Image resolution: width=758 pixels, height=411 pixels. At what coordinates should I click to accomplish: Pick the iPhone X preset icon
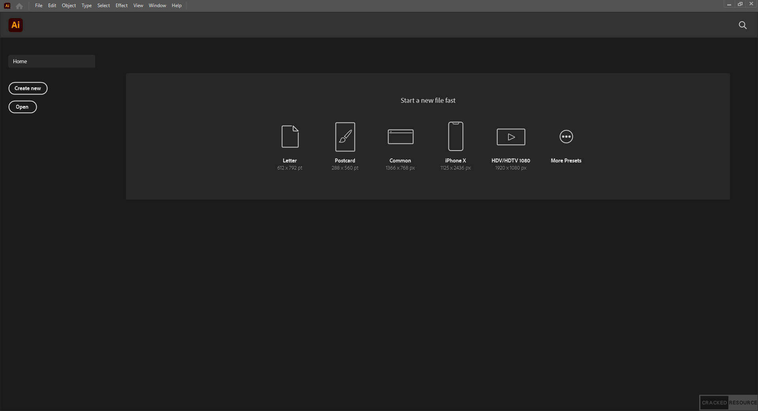pos(456,136)
